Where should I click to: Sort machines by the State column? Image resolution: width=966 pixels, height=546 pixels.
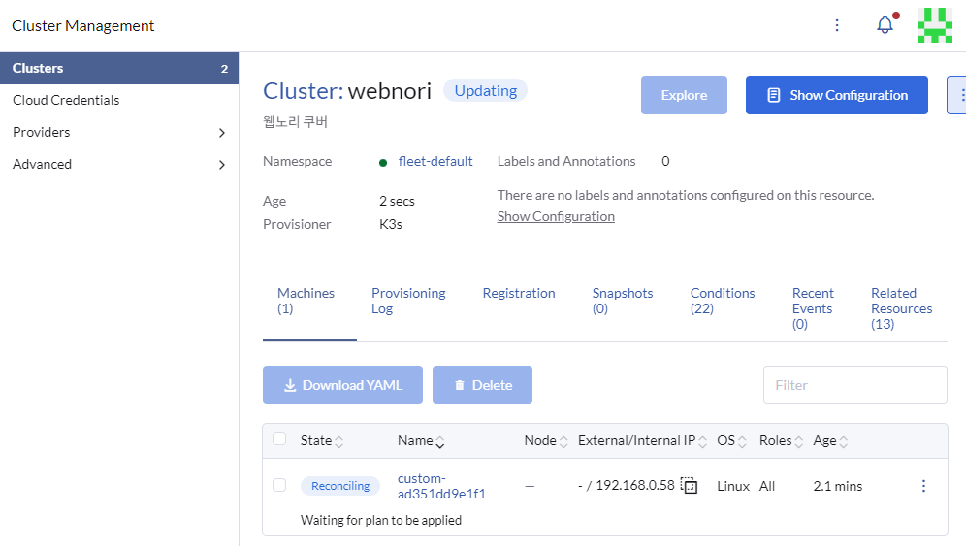pyautogui.click(x=321, y=441)
